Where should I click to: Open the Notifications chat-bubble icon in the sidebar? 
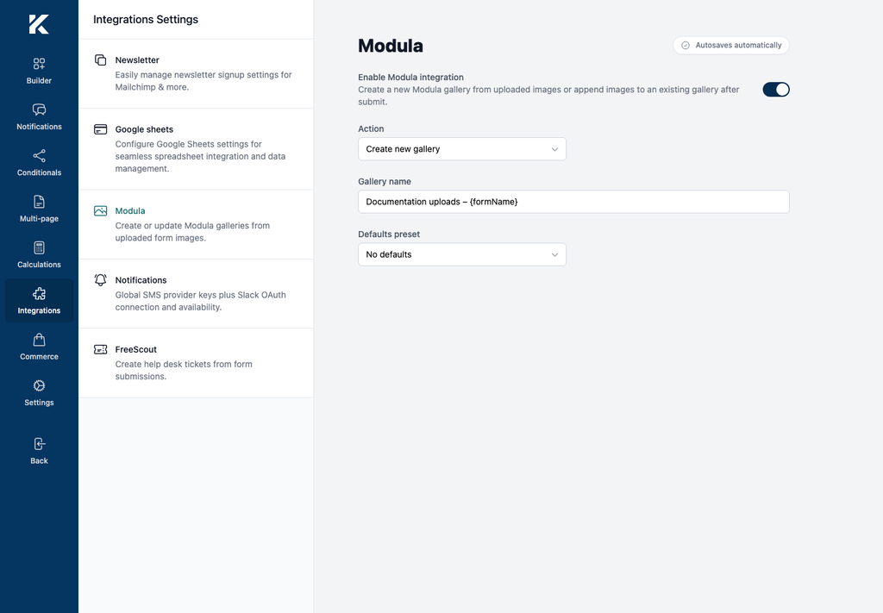click(39, 109)
